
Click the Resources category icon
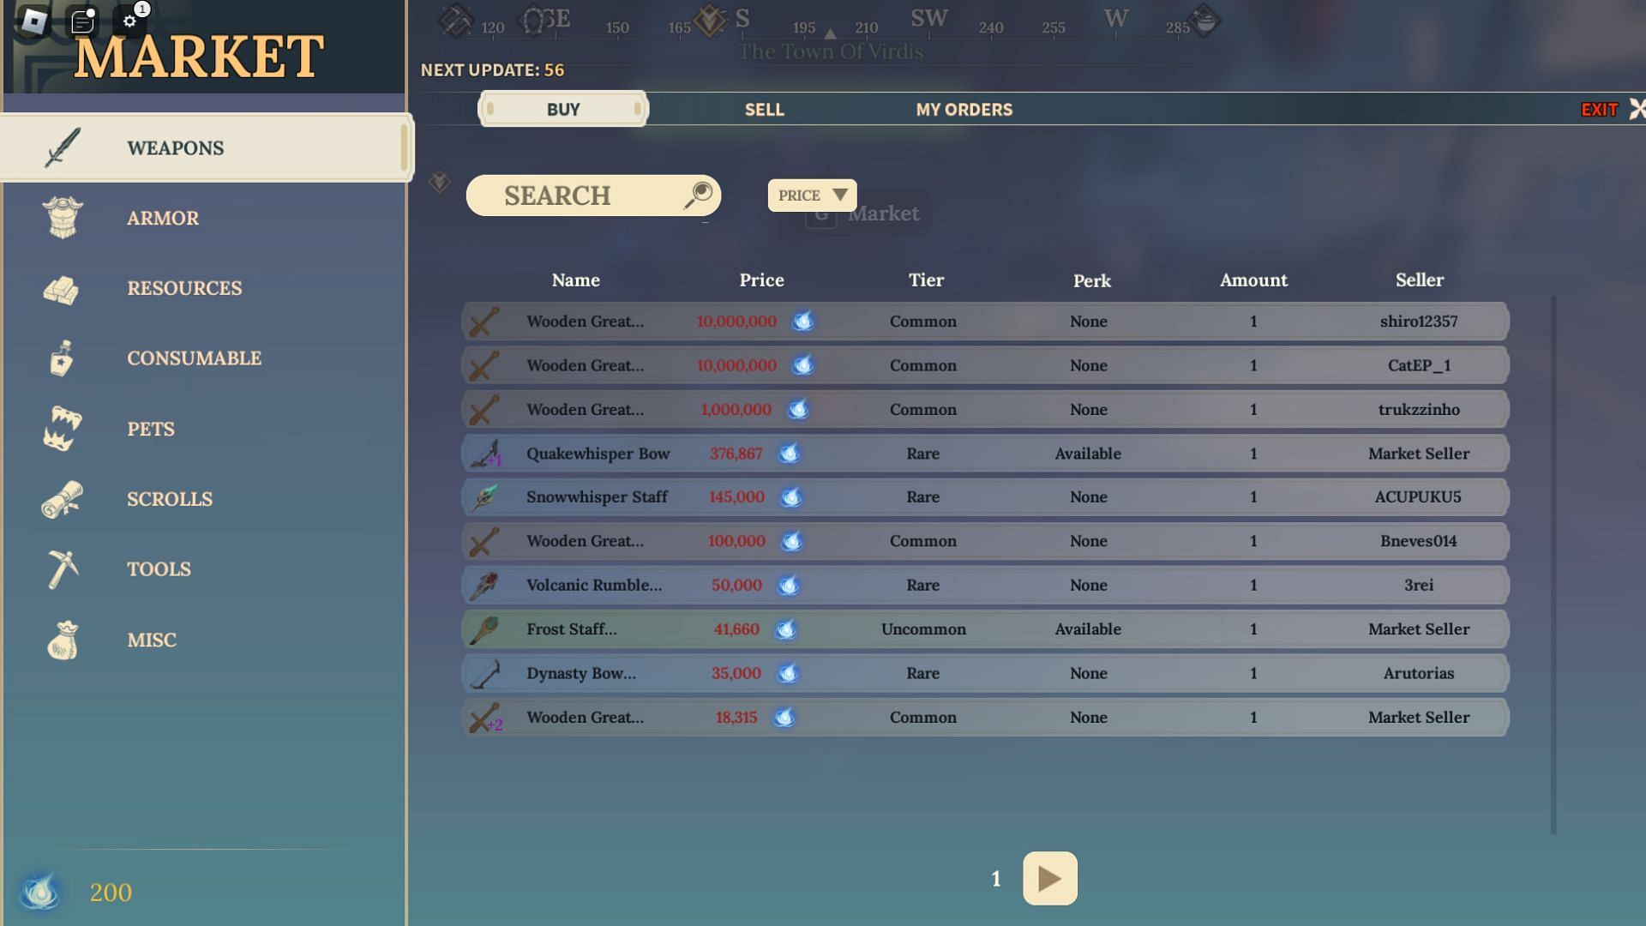point(63,288)
